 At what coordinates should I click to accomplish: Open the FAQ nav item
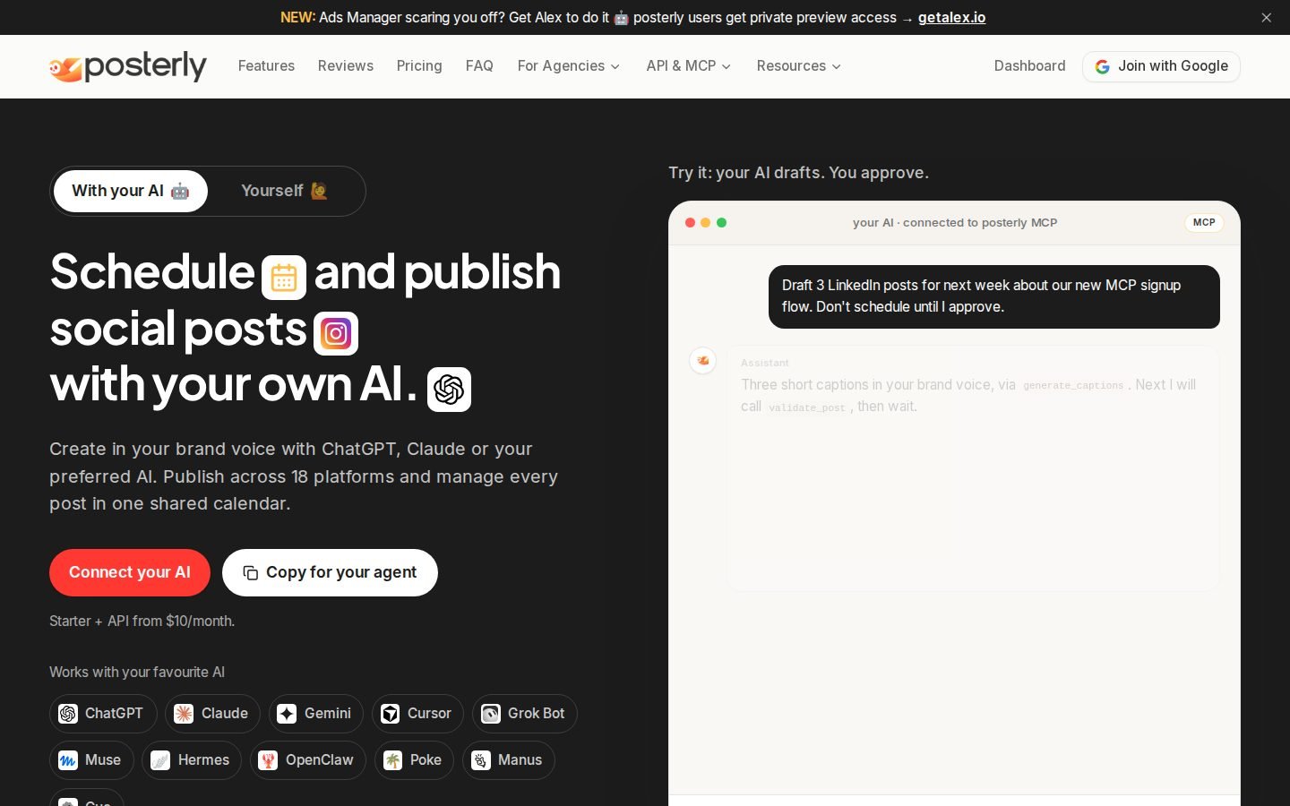(x=479, y=66)
